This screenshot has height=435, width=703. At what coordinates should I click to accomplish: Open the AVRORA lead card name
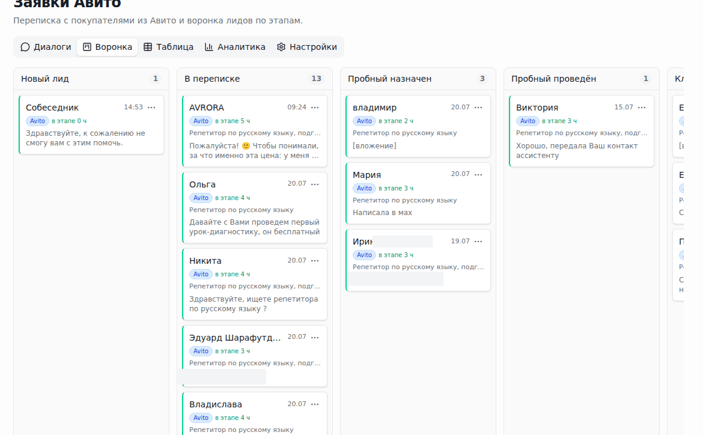click(x=206, y=108)
